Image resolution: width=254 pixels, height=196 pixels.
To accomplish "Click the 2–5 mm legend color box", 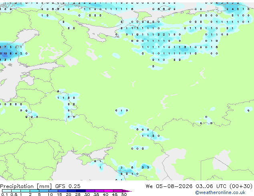I will [x=34, y=191].
